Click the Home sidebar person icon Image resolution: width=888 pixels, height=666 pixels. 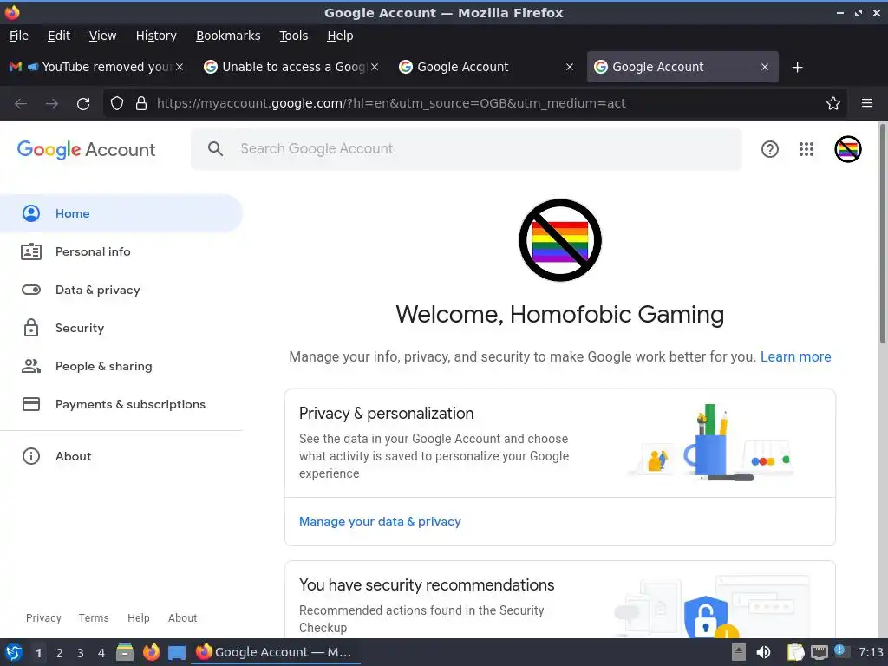pyautogui.click(x=31, y=213)
